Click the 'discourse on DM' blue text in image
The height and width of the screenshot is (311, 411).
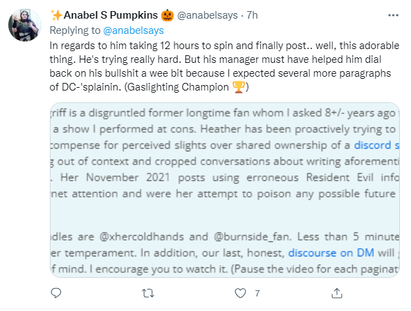331,253
